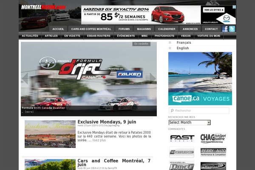Open the CHAG AutoSport Académie logo

click(213, 138)
